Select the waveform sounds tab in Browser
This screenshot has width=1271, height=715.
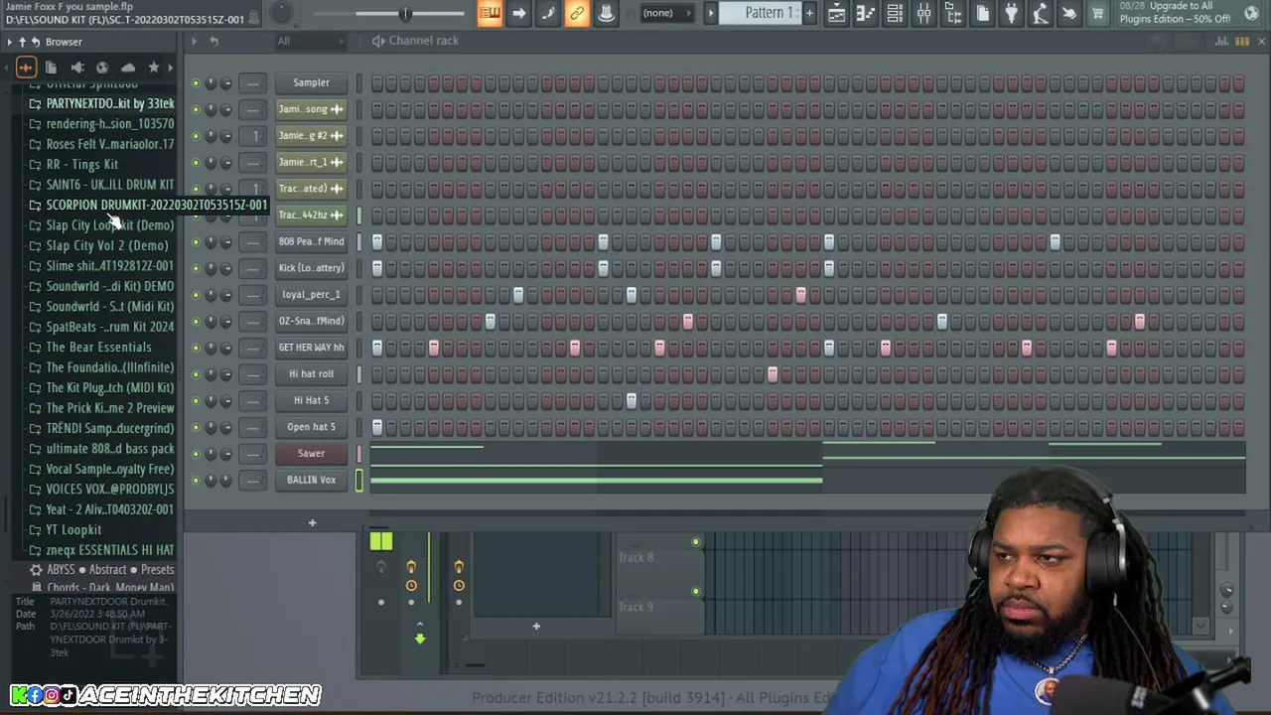[x=26, y=68]
